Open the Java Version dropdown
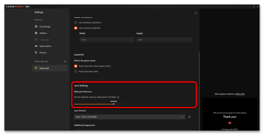Viewport: 264px width, 135px height. 129,117
